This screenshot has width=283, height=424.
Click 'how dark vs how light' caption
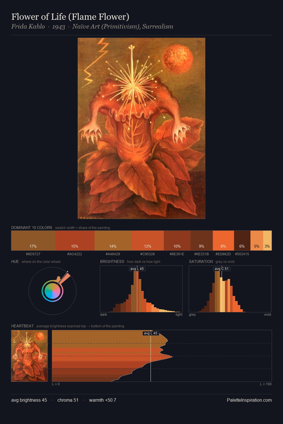coord(144,262)
